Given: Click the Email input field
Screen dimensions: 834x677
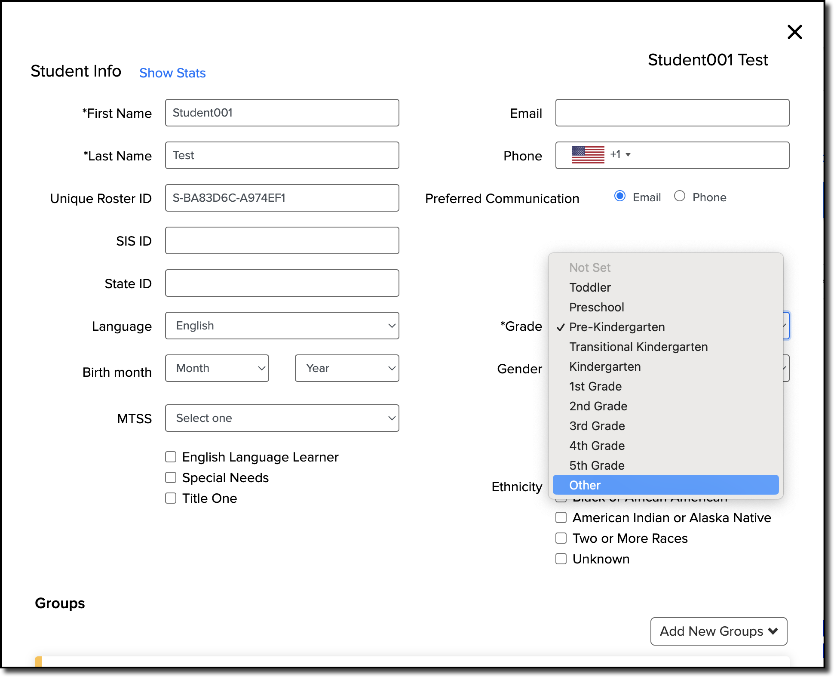Looking at the screenshot, I should pos(672,113).
